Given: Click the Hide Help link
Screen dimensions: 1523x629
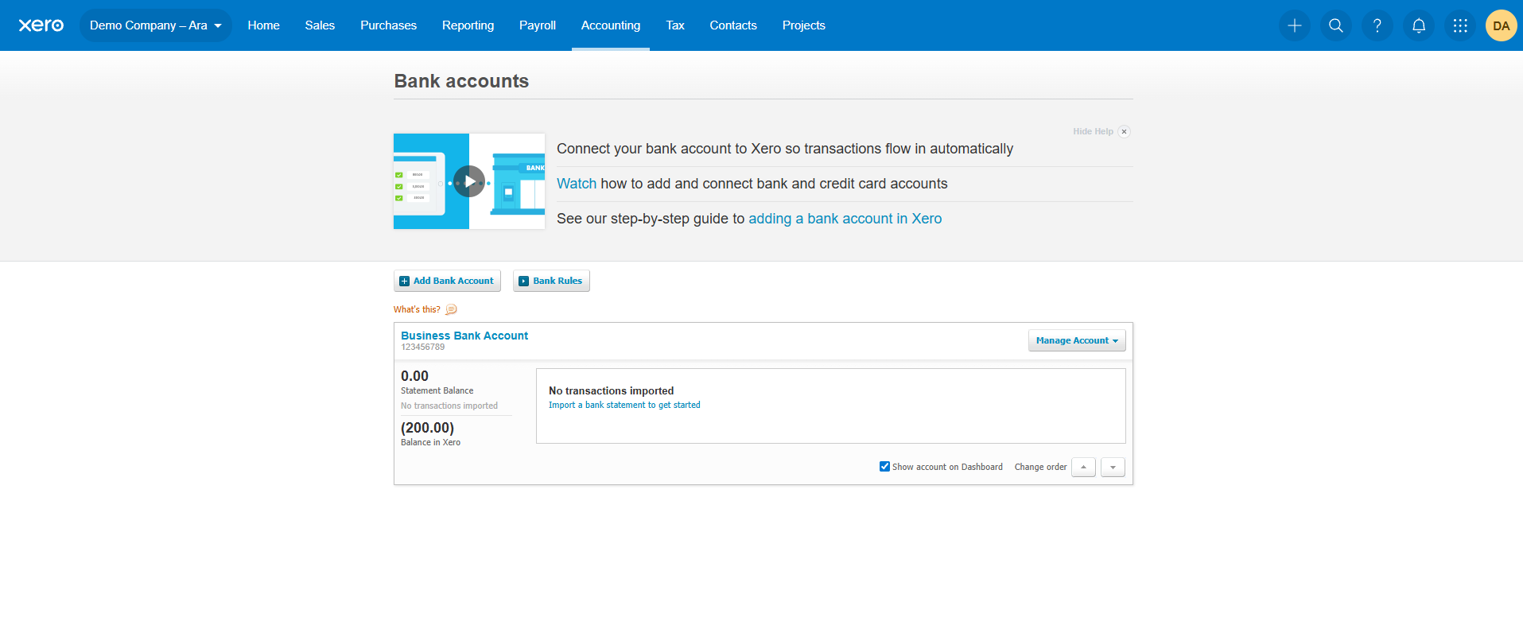Looking at the screenshot, I should 1093,132.
